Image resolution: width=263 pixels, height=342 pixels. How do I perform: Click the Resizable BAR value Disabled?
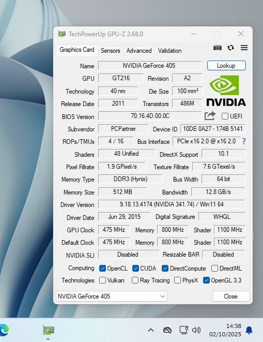pos(224,255)
